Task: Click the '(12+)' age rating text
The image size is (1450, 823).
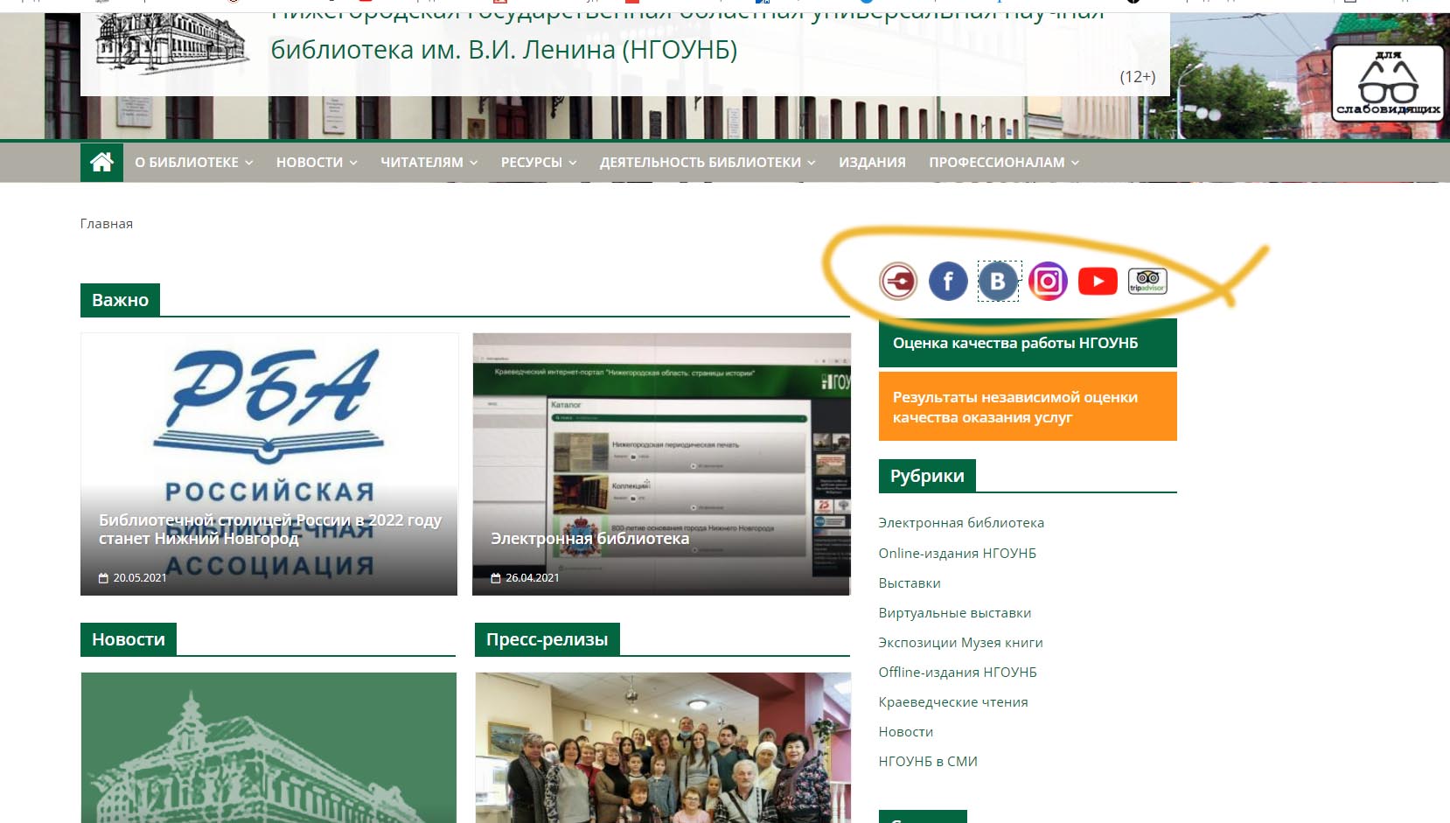Action: pos(1138,77)
